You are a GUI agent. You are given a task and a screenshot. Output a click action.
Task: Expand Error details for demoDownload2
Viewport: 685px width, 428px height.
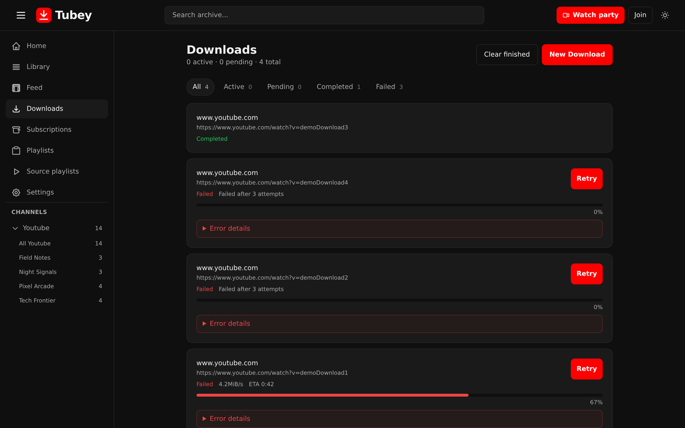[399, 324]
